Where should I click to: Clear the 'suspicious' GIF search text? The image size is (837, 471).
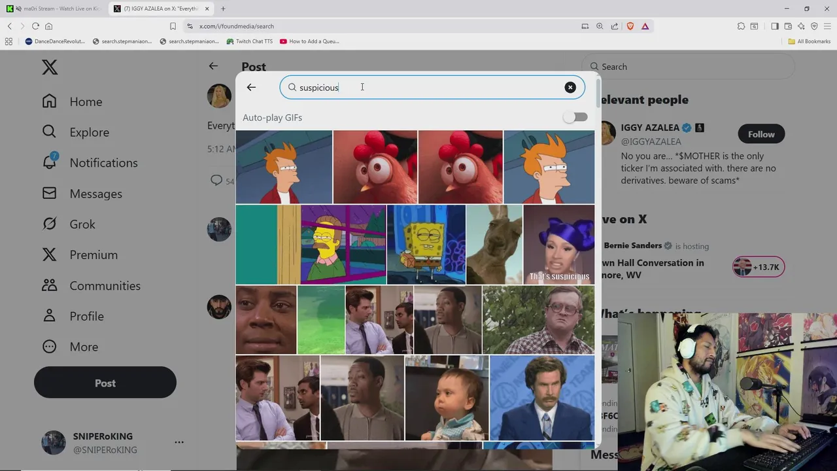[570, 87]
